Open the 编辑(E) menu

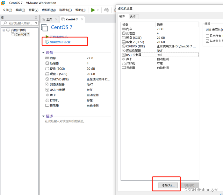click(20, 10)
